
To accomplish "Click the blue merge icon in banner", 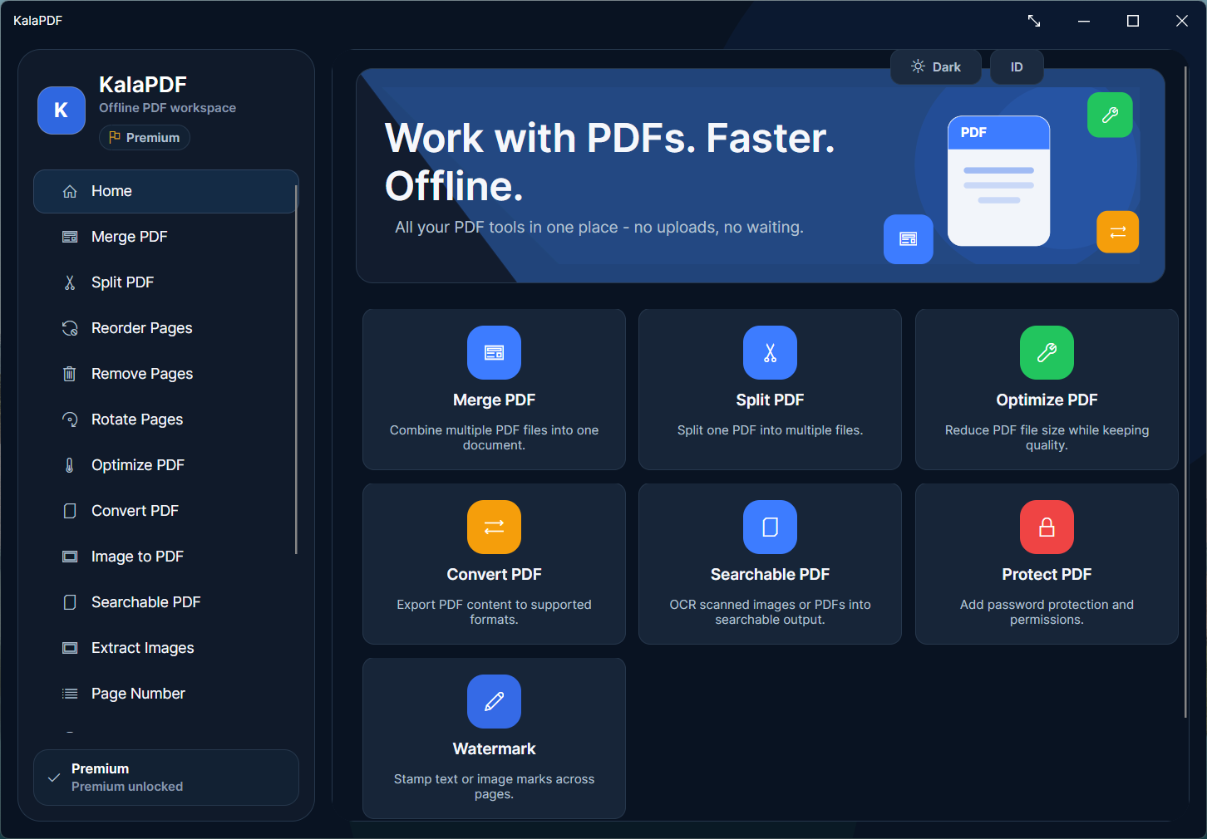I will 908,239.
